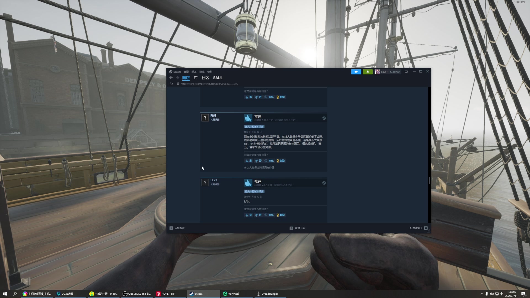This screenshot has height=298, width=530.
Task: Click the padlock icon beside the URL
Action: 178,84
